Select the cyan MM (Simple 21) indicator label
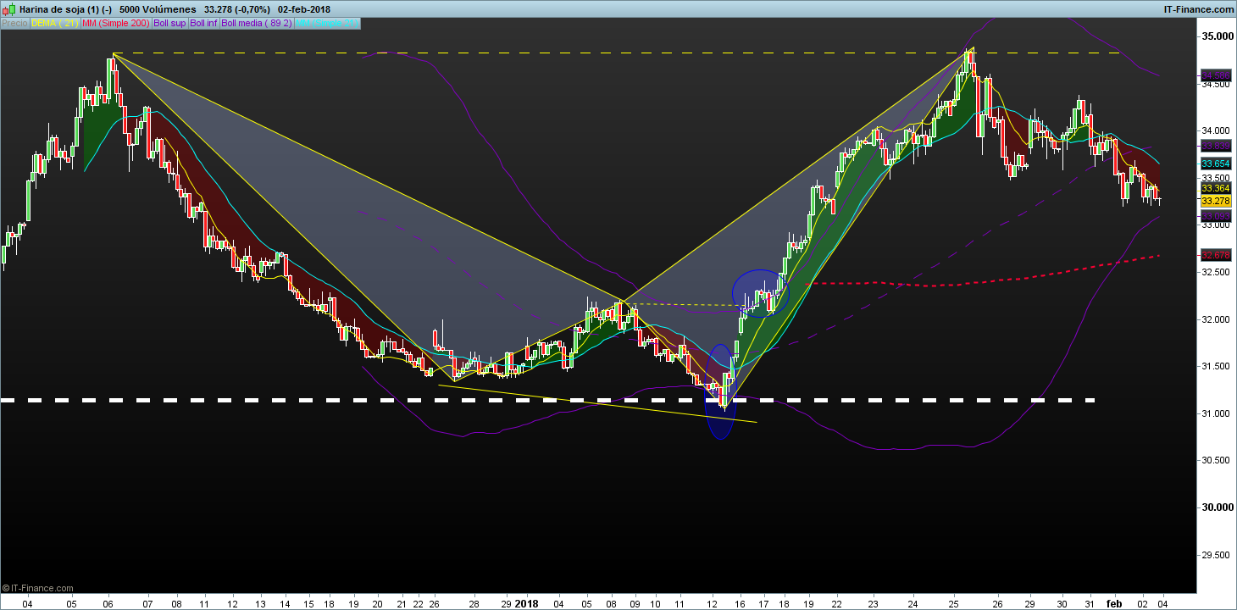 coord(327,24)
